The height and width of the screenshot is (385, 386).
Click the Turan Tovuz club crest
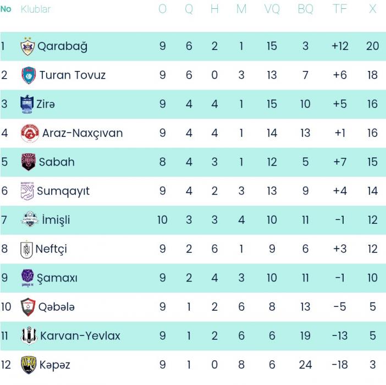point(29,75)
